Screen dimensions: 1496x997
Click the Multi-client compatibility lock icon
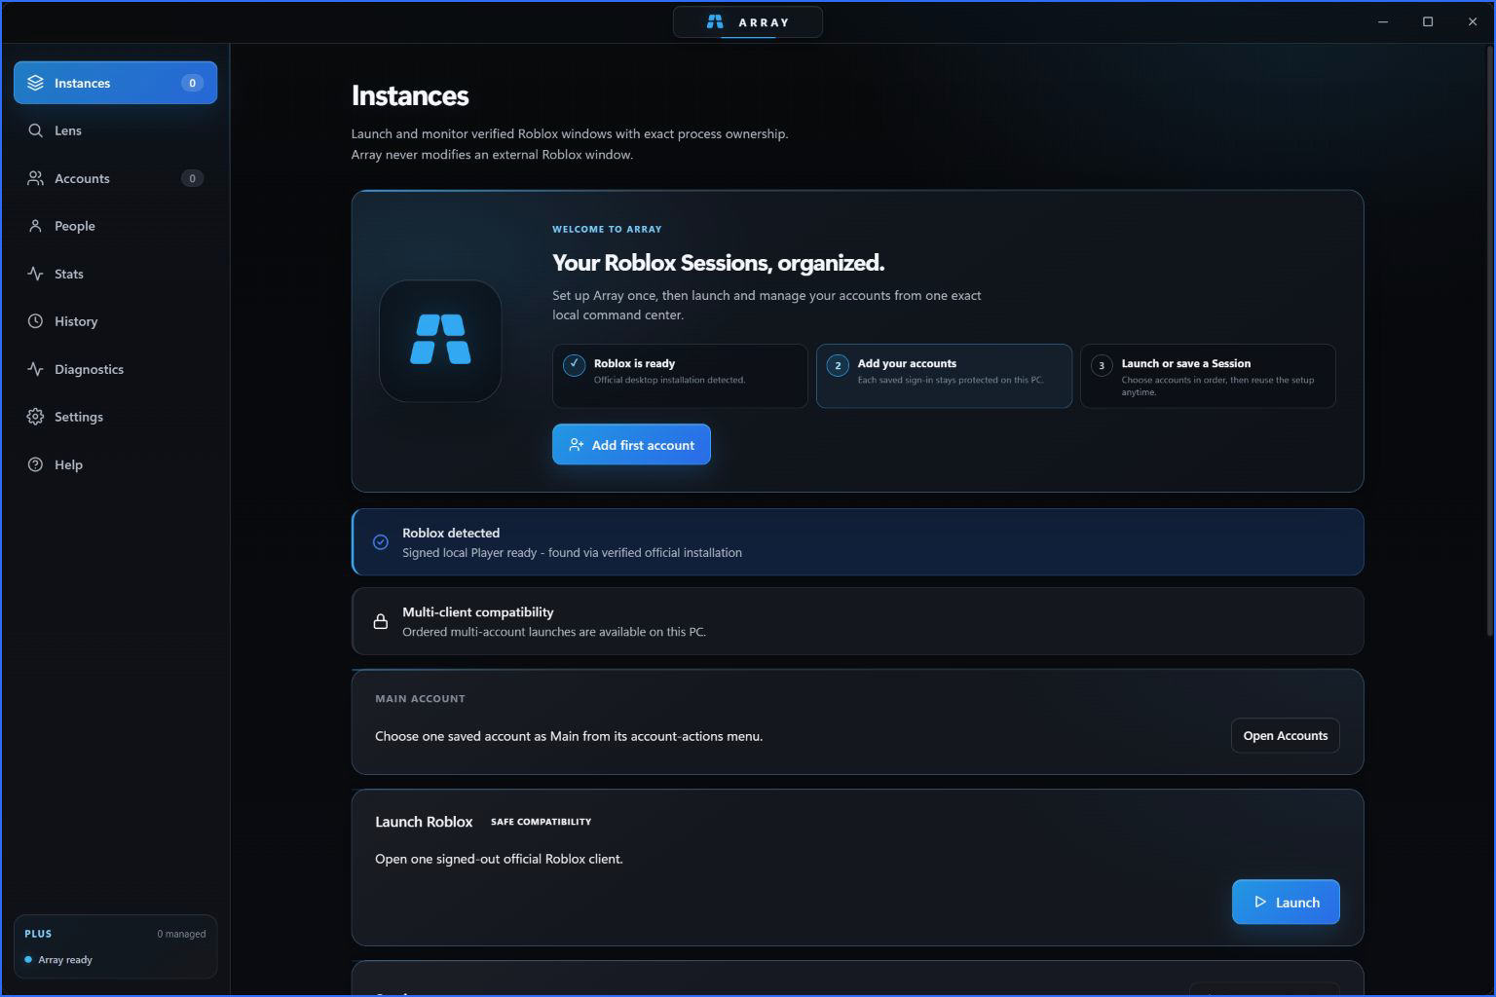381,621
